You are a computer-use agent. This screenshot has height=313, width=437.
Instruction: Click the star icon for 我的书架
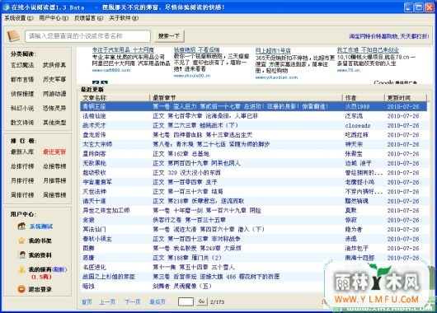[21, 241]
